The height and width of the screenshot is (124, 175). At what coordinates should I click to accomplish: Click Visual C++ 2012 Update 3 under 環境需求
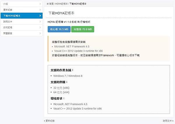pos(78,109)
